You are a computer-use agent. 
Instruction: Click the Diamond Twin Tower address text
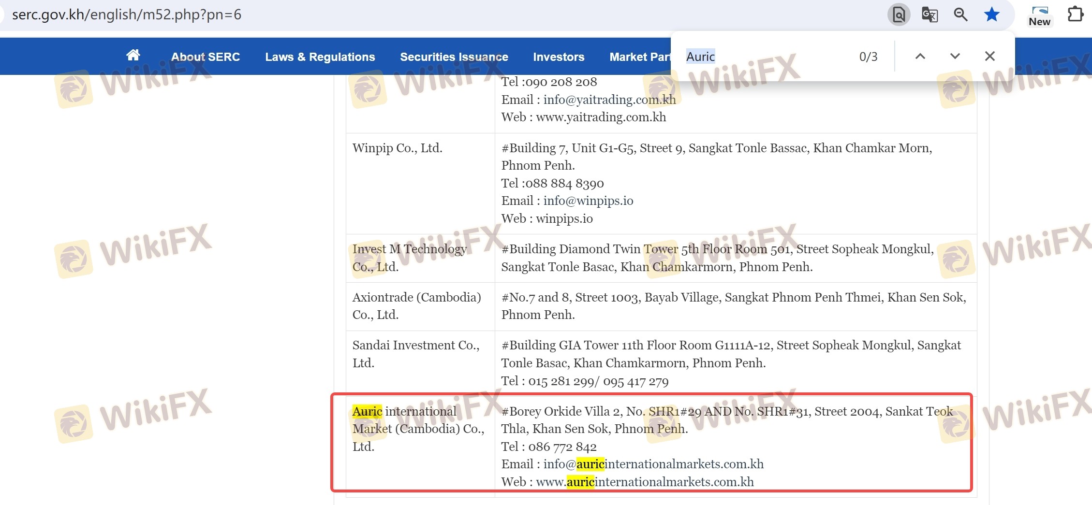pos(718,258)
